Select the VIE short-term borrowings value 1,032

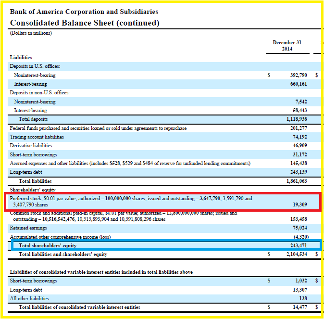(x=301, y=281)
